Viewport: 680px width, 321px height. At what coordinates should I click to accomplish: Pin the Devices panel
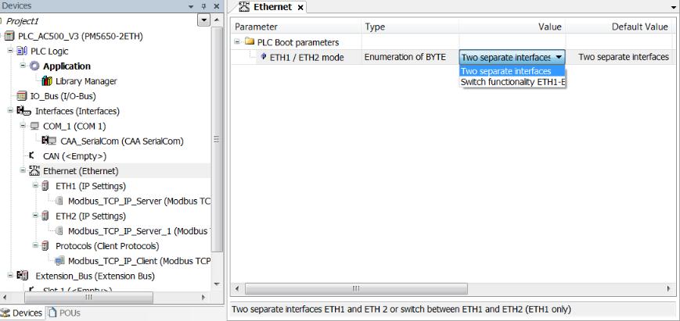click(203, 5)
